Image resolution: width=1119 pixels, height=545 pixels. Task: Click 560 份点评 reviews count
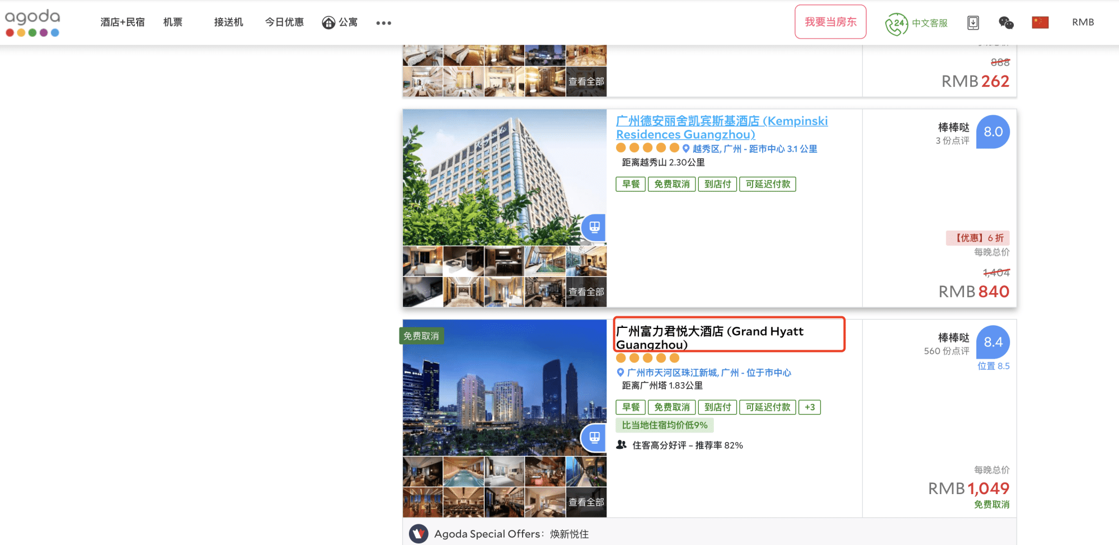click(x=946, y=351)
